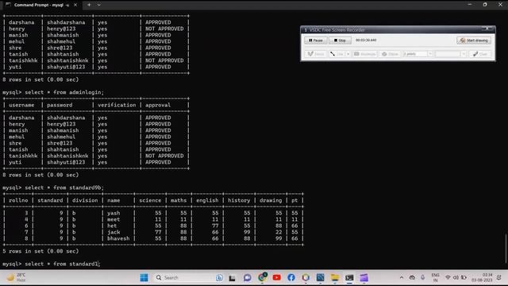
Task: Click the Clear button in VSDC recorder
Action: 480,54
